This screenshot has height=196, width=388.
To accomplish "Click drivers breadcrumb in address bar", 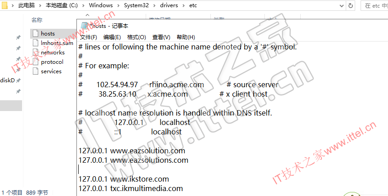I will [169, 5].
